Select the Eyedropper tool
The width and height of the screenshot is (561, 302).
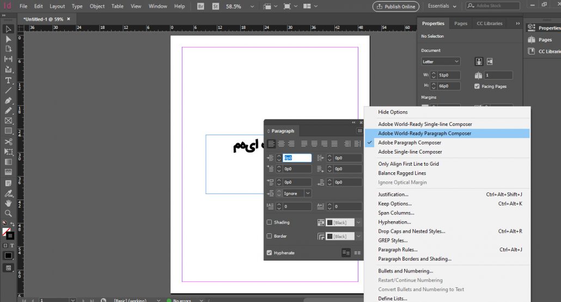[x=8, y=194]
